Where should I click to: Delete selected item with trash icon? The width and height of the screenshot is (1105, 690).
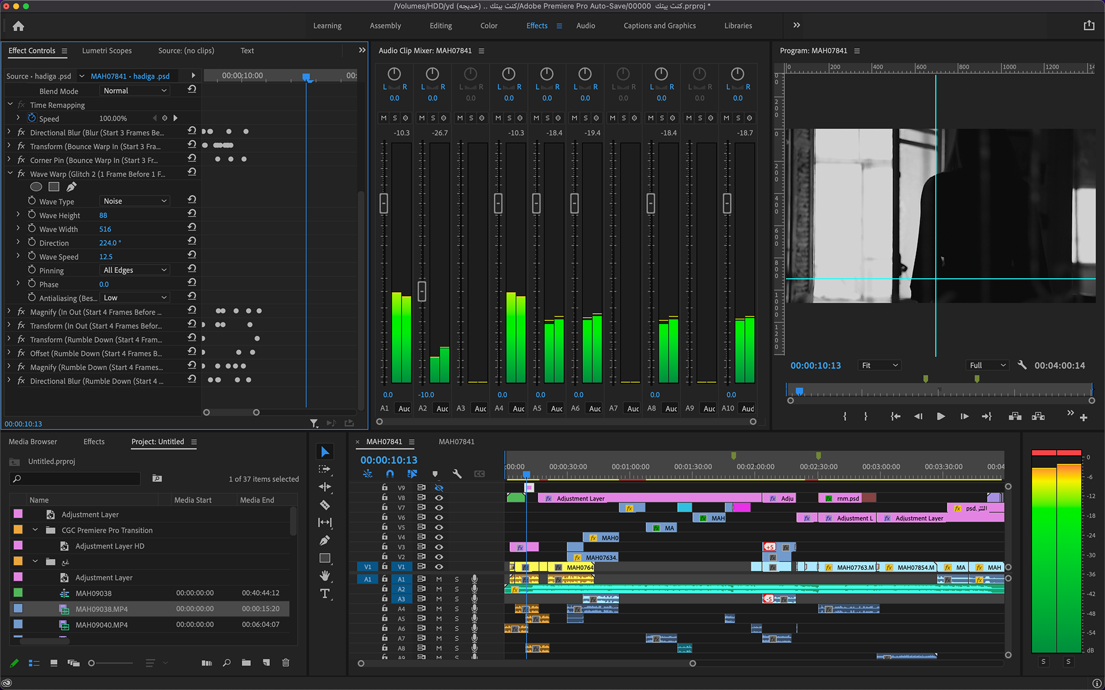[285, 663]
